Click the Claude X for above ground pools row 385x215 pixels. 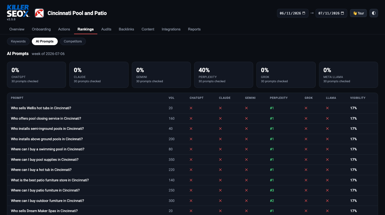point(220,139)
